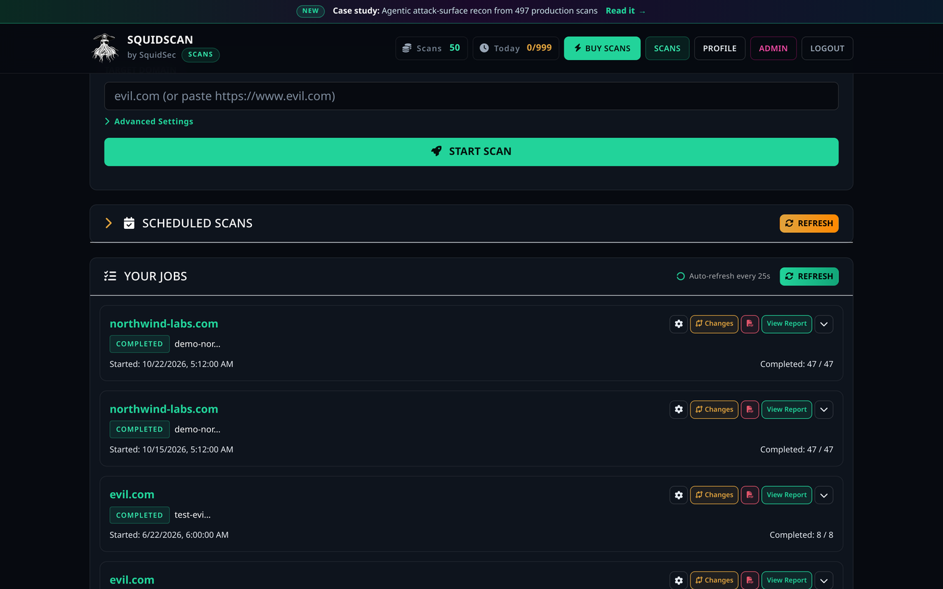943x589 pixels.
Task: Open the PROFILE nav tab
Action: (719, 48)
